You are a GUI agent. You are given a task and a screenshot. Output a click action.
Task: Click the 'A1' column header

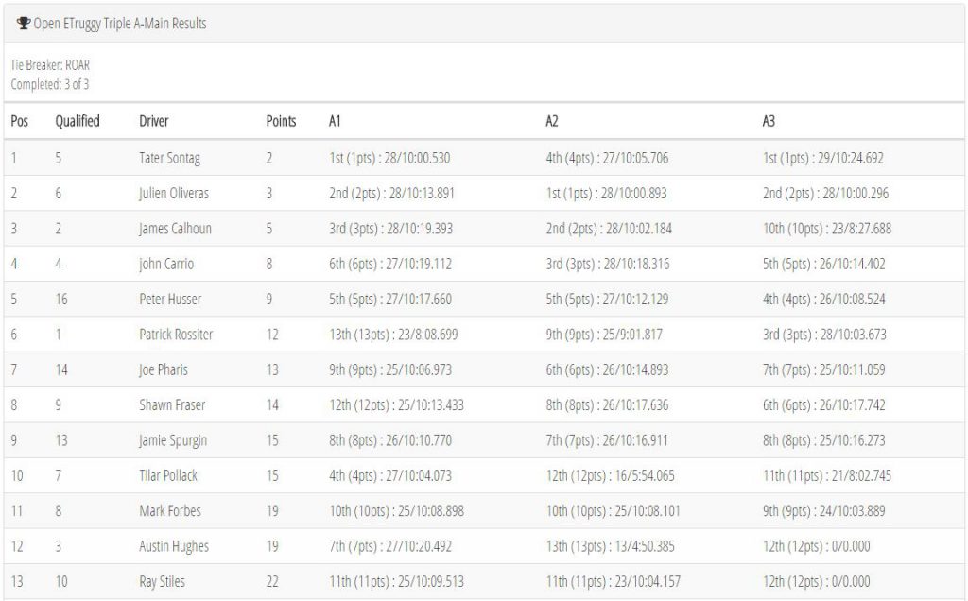(335, 121)
